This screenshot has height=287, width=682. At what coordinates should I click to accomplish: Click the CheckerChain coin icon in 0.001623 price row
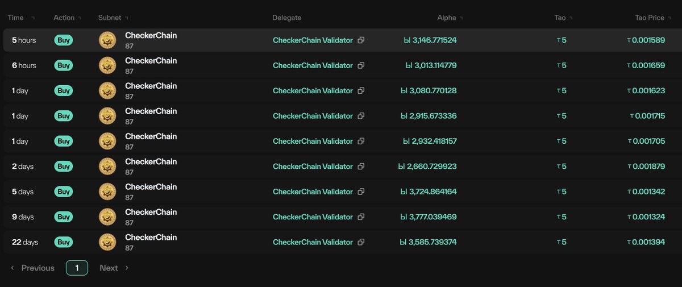click(107, 91)
